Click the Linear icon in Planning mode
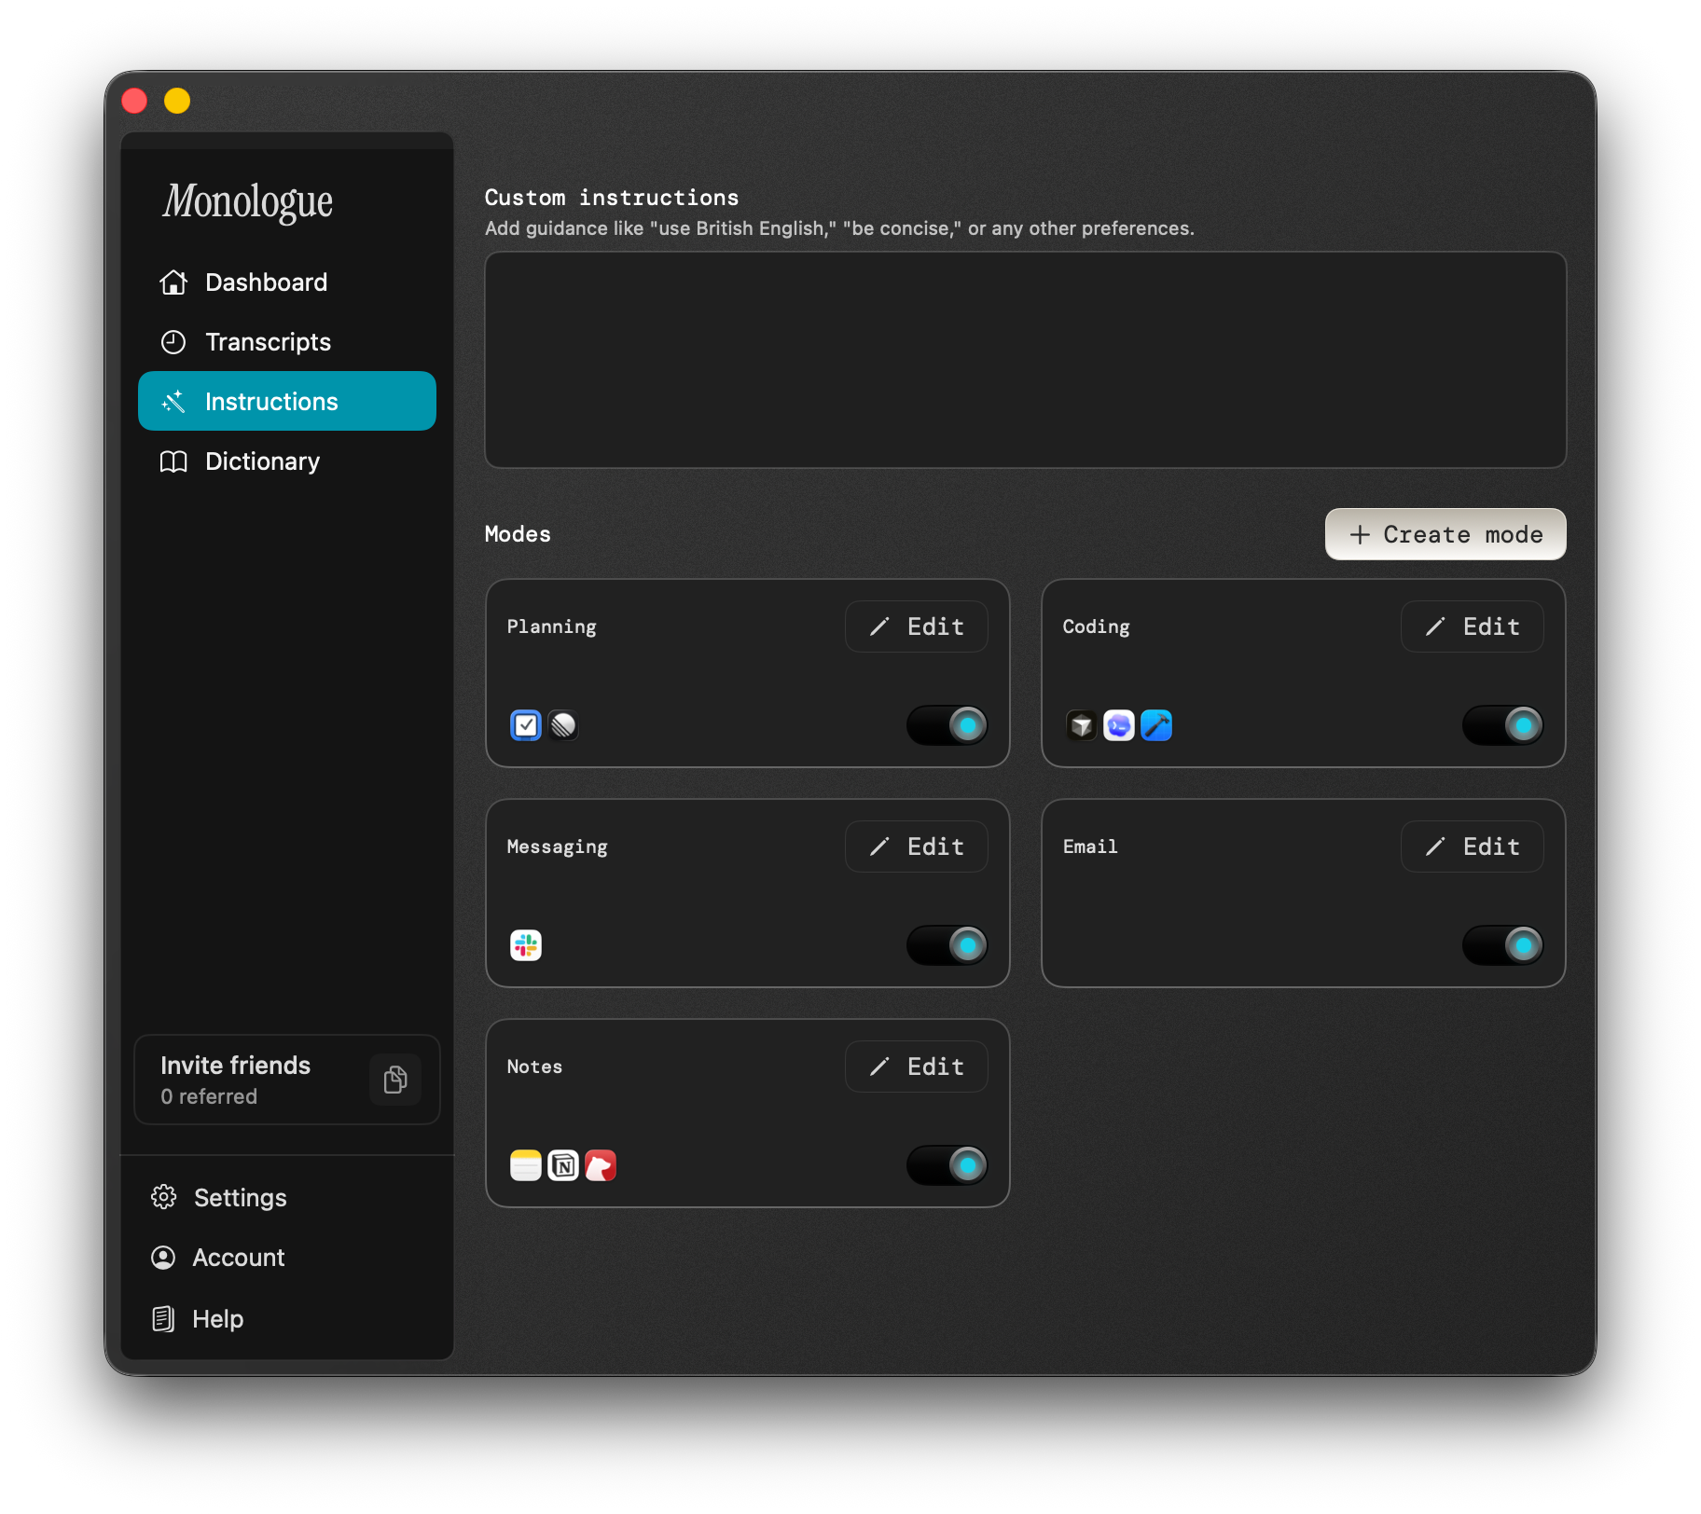 [563, 725]
